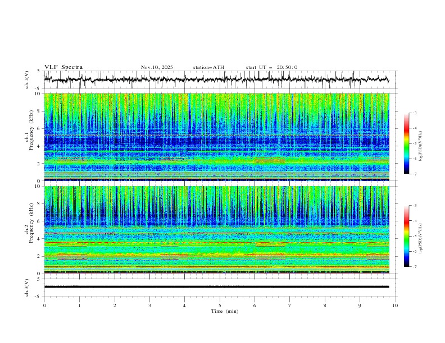Click the "-5" tick on ch.1(V) axis
The height and width of the screenshot is (343, 445).
(x=38, y=89)
